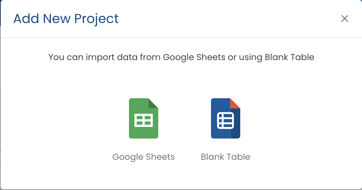Click the white table symbol on blue icon

225,121
